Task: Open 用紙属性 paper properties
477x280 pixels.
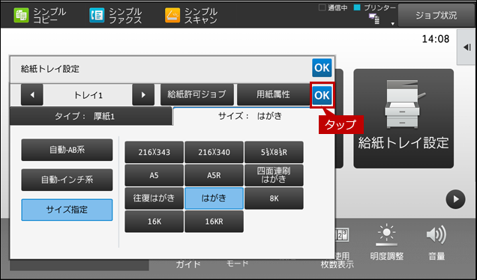Action: tap(273, 94)
